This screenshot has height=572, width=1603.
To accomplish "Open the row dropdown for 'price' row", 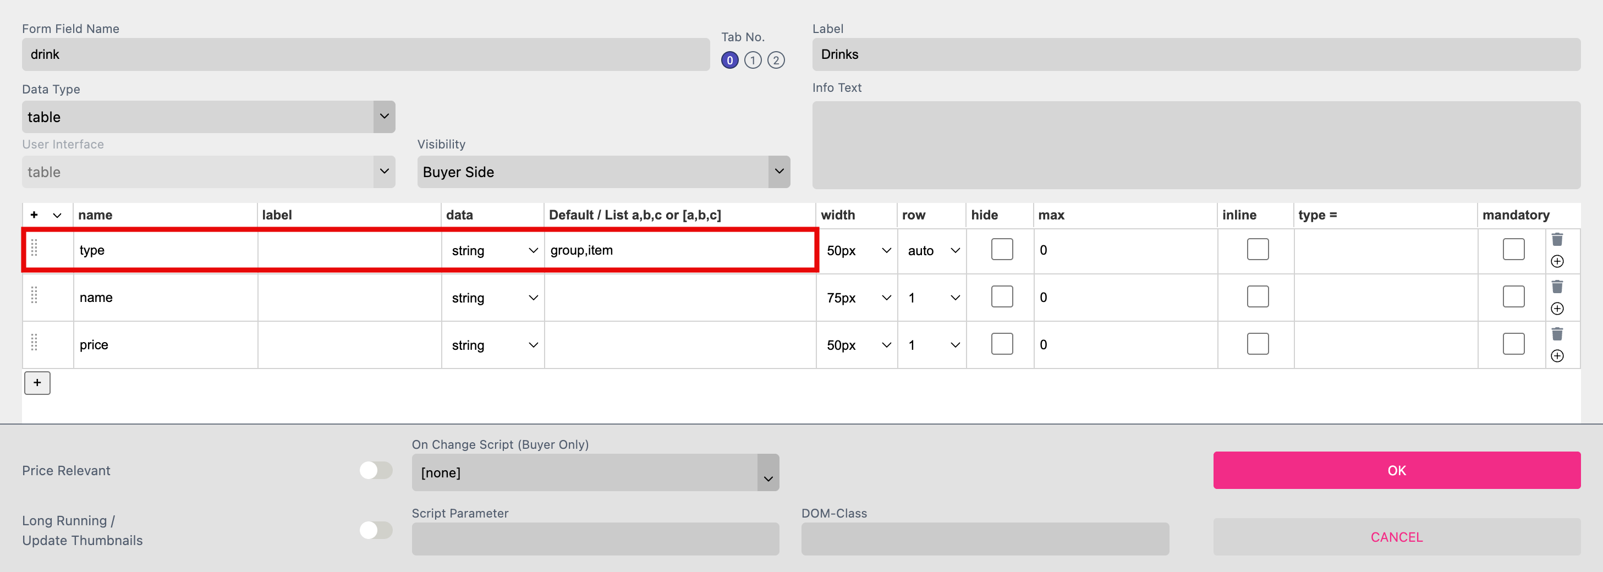I will tap(933, 345).
